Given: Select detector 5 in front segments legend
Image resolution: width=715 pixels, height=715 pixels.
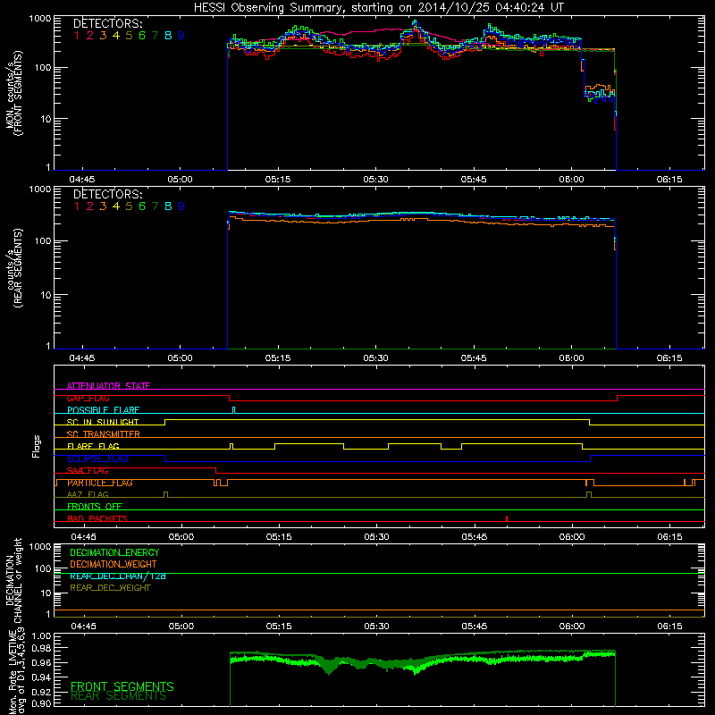Looking at the screenshot, I should [x=129, y=35].
